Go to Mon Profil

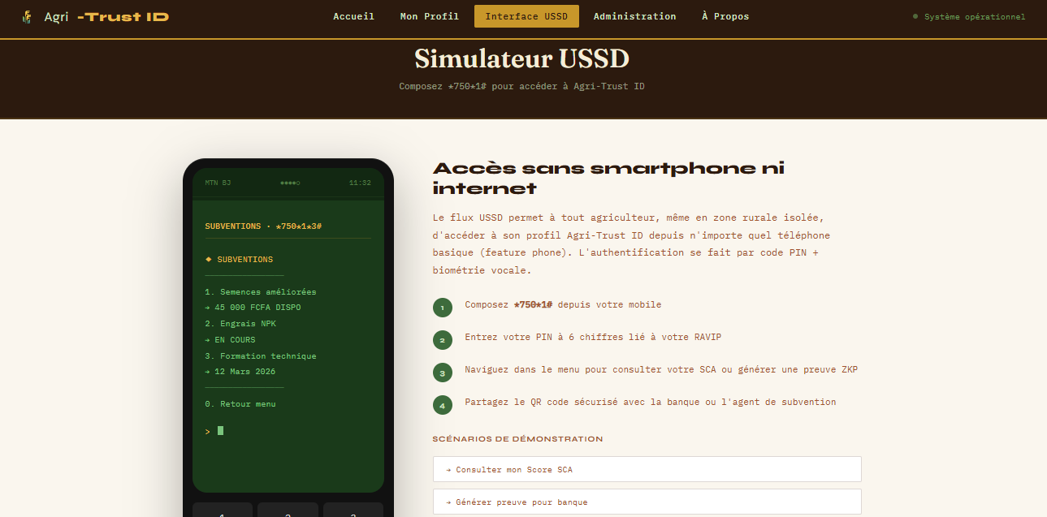point(430,16)
